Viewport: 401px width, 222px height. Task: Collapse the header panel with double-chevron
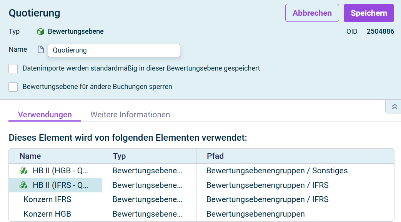tap(394, 107)
